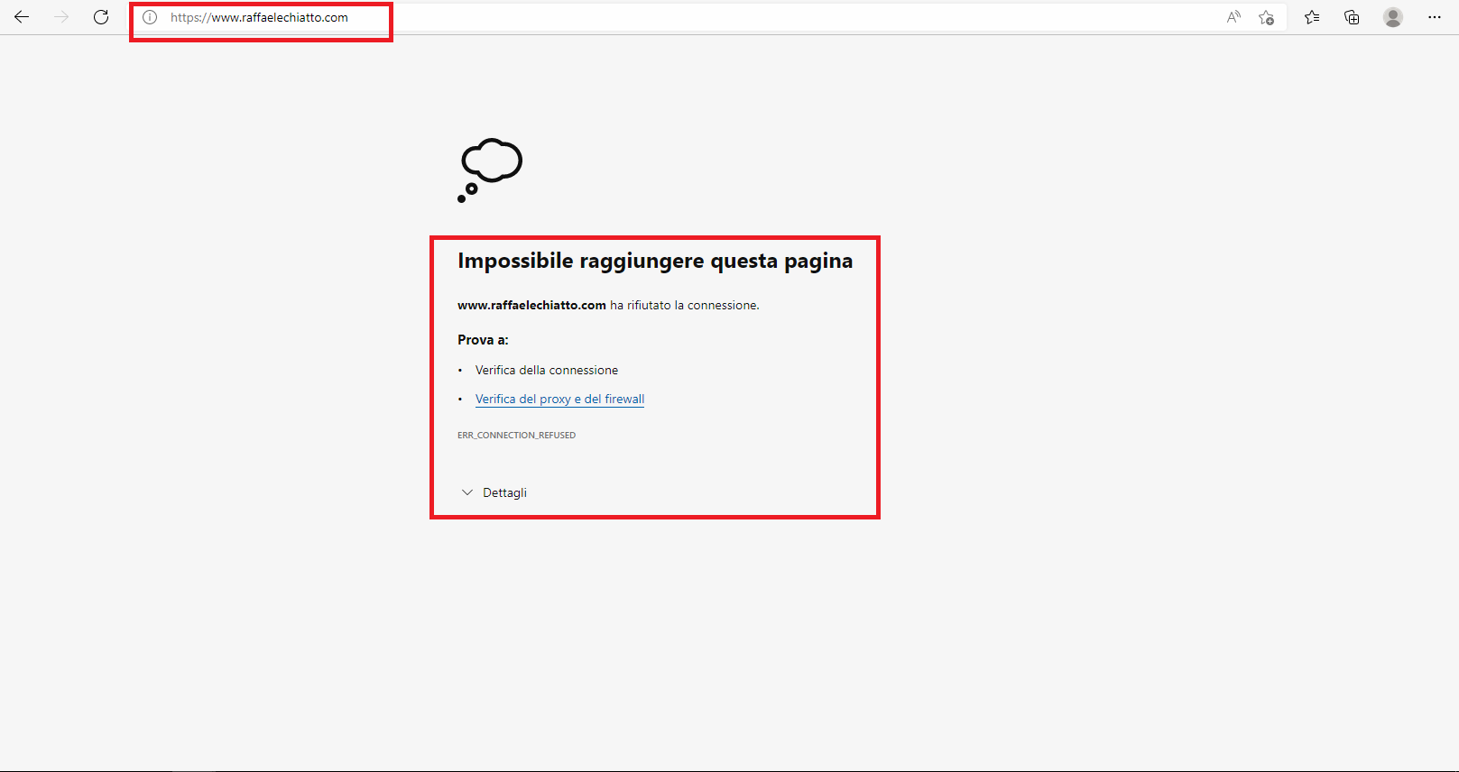Click the thought-bubble error illustration
The width and height of the screenshot is (1459, 772).
[490, 170]
